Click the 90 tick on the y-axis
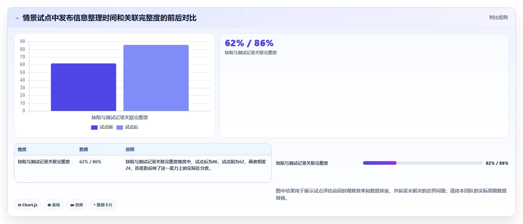Screen dimensions: 523x224 (x=22, y=42)
